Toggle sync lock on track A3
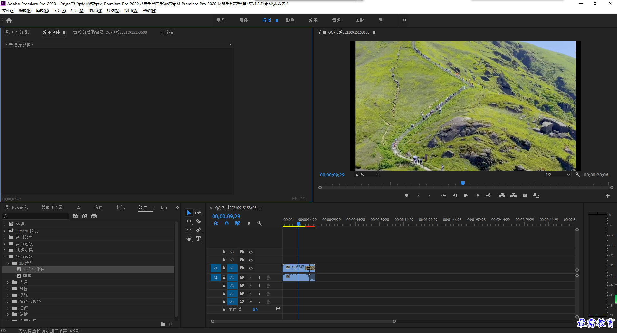617x333 pixels. click(x=242, y=293)
